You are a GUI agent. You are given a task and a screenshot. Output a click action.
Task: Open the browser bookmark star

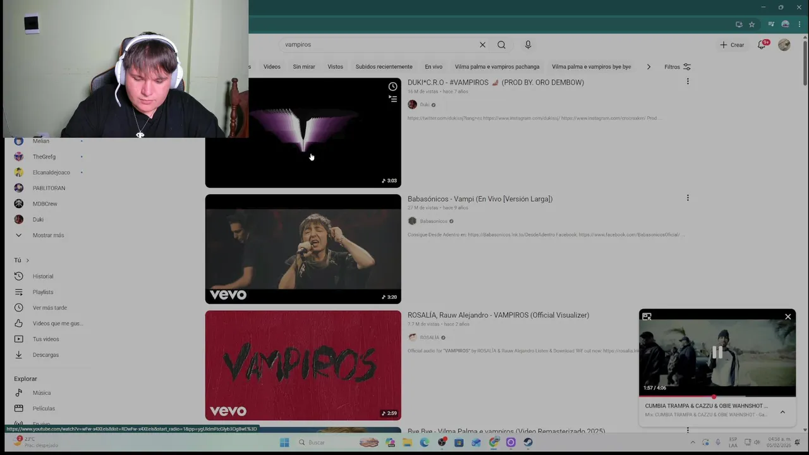[751, 25]
